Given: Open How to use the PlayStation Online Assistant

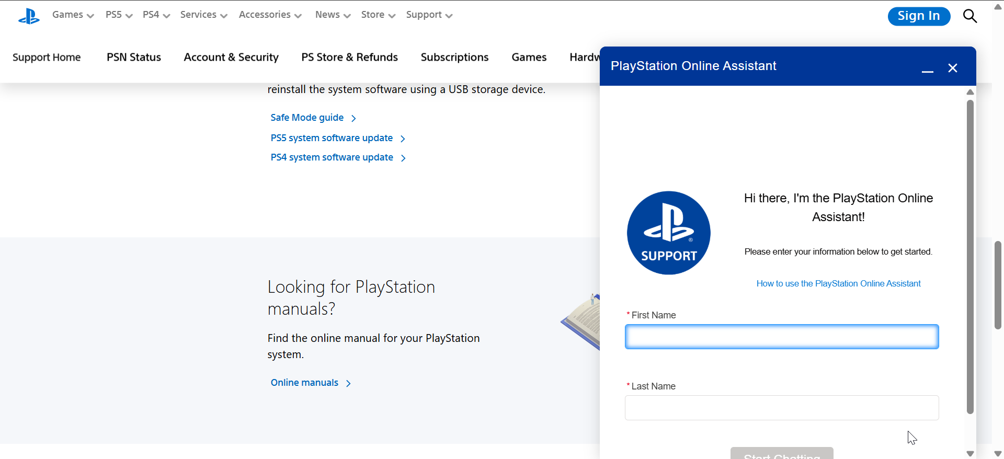Looking at the screenshot, I should pos(838,284).
